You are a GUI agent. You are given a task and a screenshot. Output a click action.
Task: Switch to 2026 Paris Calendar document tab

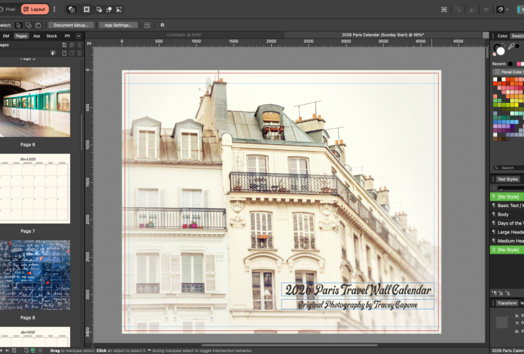(x=383, y=35)
